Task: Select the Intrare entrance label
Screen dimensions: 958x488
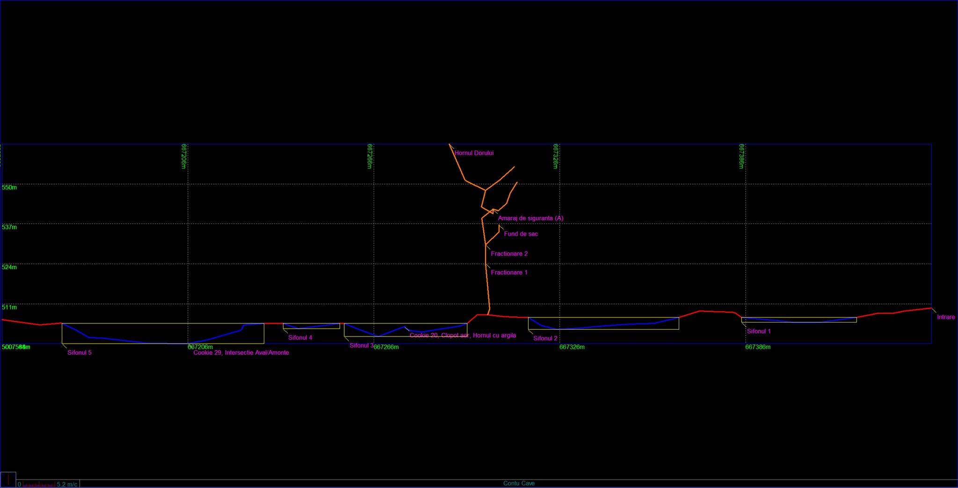Action: [945, 317]
